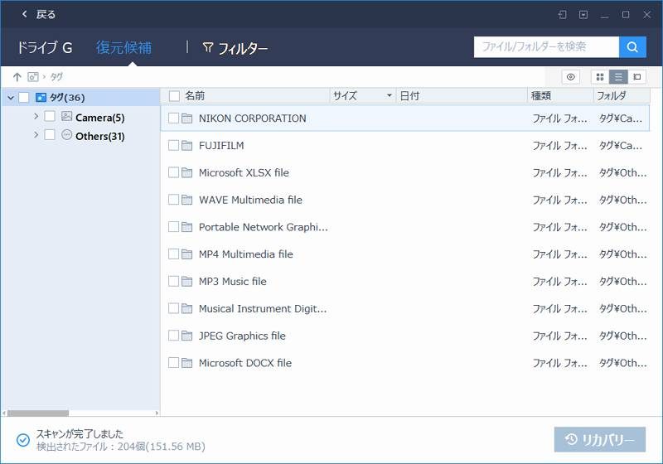Select the 復元候補 tab
Image resolution: width=663 pixels, height=464 pixels.
[123, 48]
